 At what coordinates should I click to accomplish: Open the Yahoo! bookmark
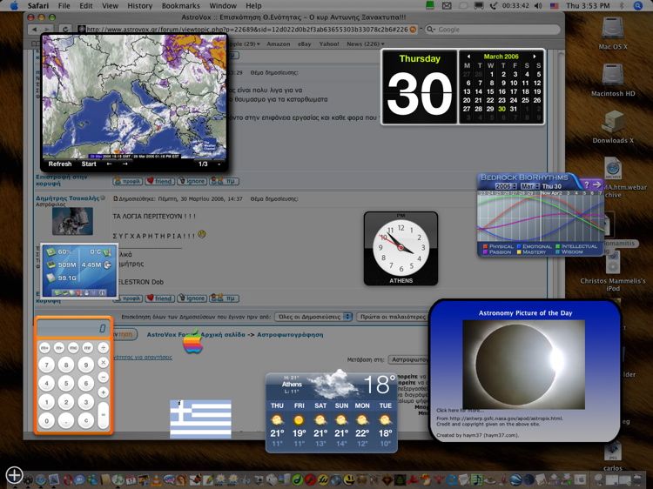[x=329, y=44]
